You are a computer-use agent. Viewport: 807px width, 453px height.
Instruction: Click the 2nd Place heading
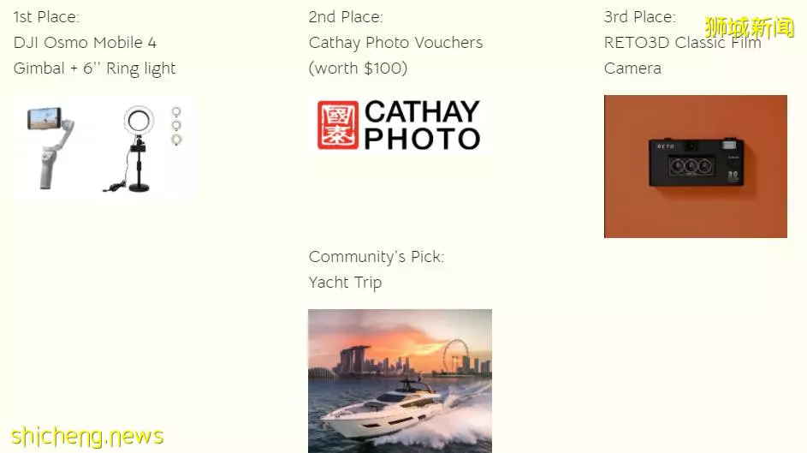(x=346, y=17)
